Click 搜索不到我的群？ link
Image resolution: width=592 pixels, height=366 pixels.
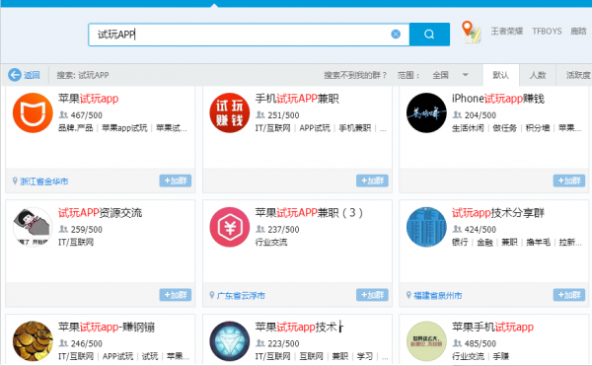pyautogui.click(x=355, y=75)
